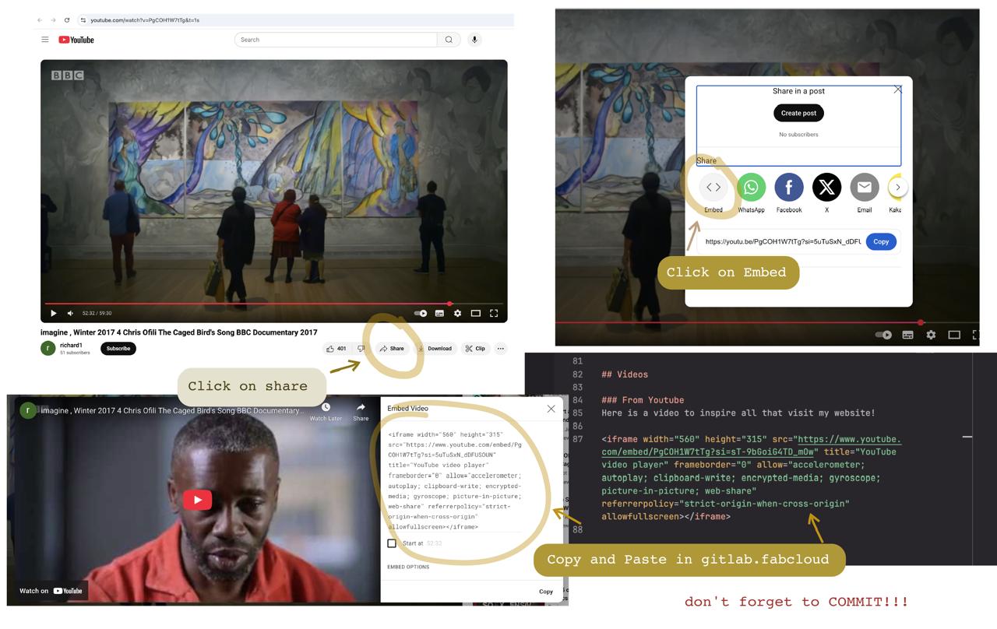Click the magnifying glass search button
This screenshot has width=997, height=629.
point(449,40)
